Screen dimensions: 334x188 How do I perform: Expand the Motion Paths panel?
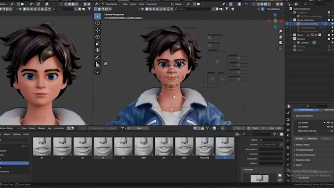tap(303, 145)
